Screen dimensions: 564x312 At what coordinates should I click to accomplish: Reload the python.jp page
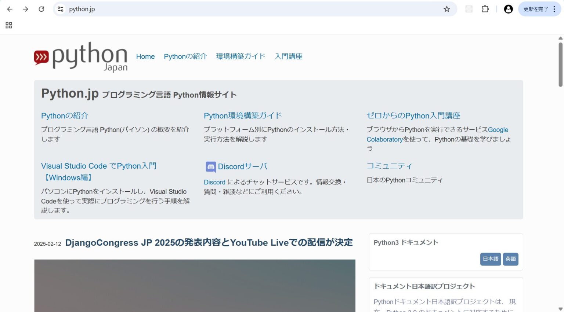[x=41, y=9]
